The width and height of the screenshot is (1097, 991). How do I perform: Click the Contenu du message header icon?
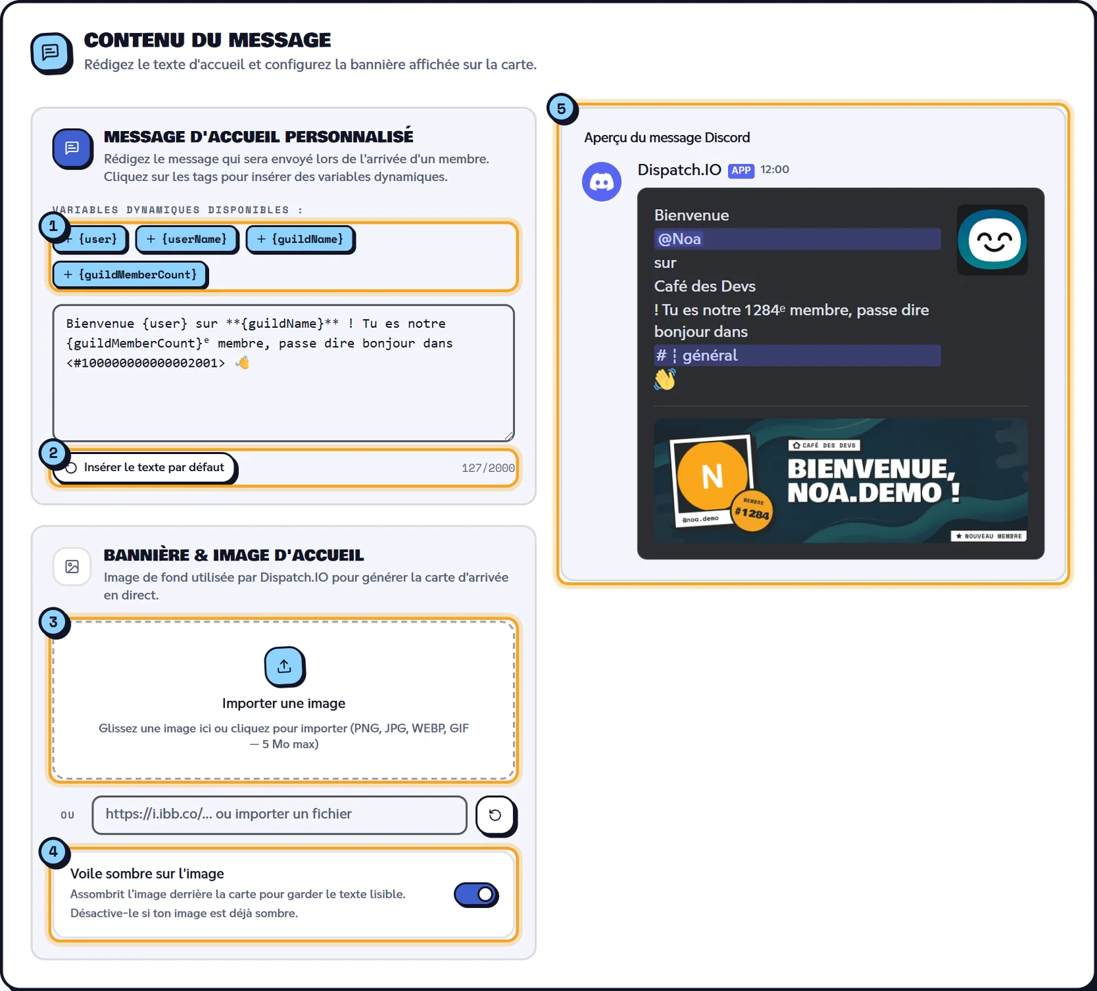coord(51,53)
